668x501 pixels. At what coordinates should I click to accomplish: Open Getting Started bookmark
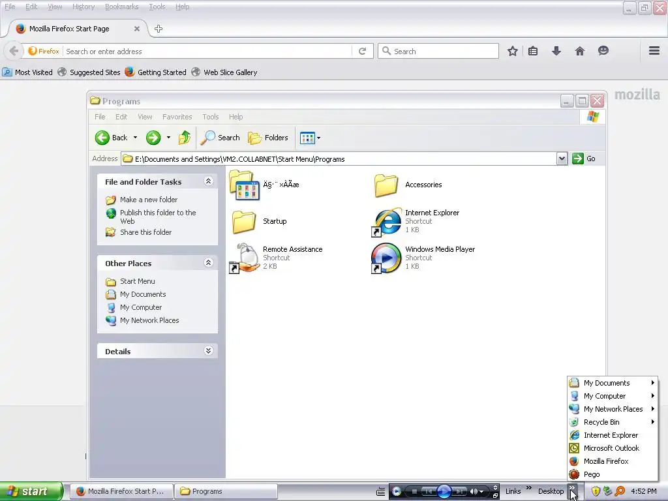coord(155,72)
